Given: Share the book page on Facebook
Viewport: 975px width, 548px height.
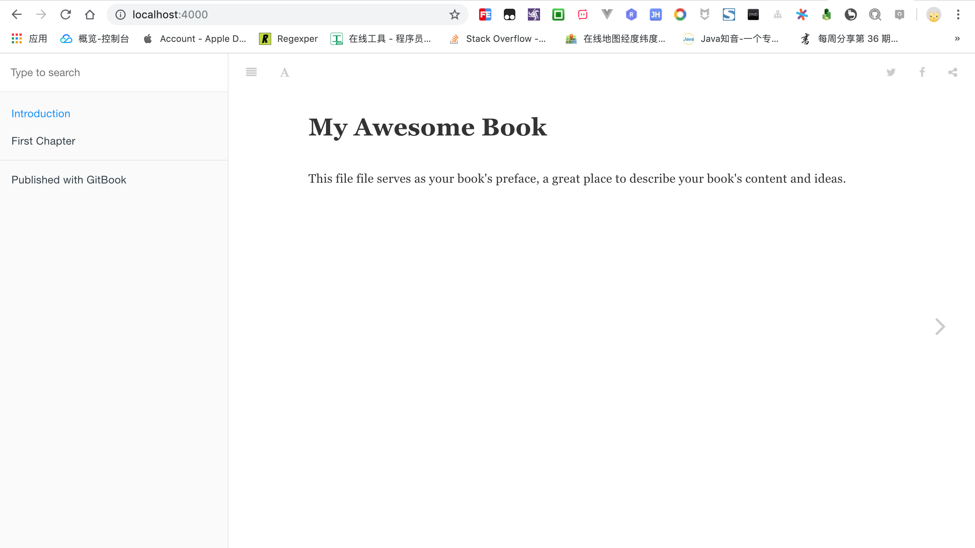Looking at the screenshot, I should point(922,72).
